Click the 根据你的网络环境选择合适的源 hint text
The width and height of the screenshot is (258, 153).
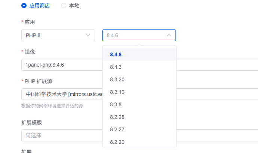point(52,106)
